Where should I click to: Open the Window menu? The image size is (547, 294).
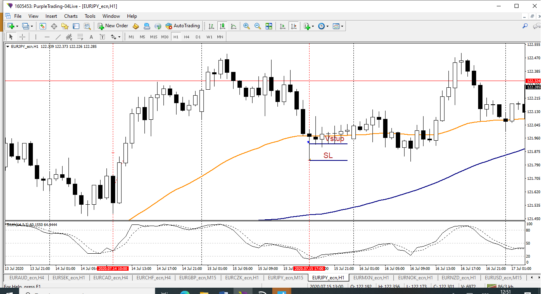tap(111, 16)
